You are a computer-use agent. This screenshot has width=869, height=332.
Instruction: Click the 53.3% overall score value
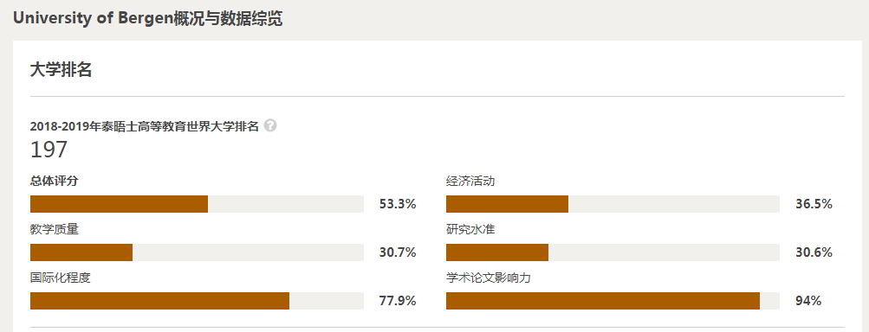pyautogui.click(x=398, y=204)
